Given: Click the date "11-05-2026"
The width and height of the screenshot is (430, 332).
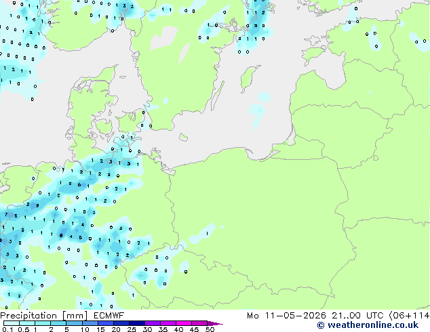Looking at the screenshot, I should coord(296,316).
